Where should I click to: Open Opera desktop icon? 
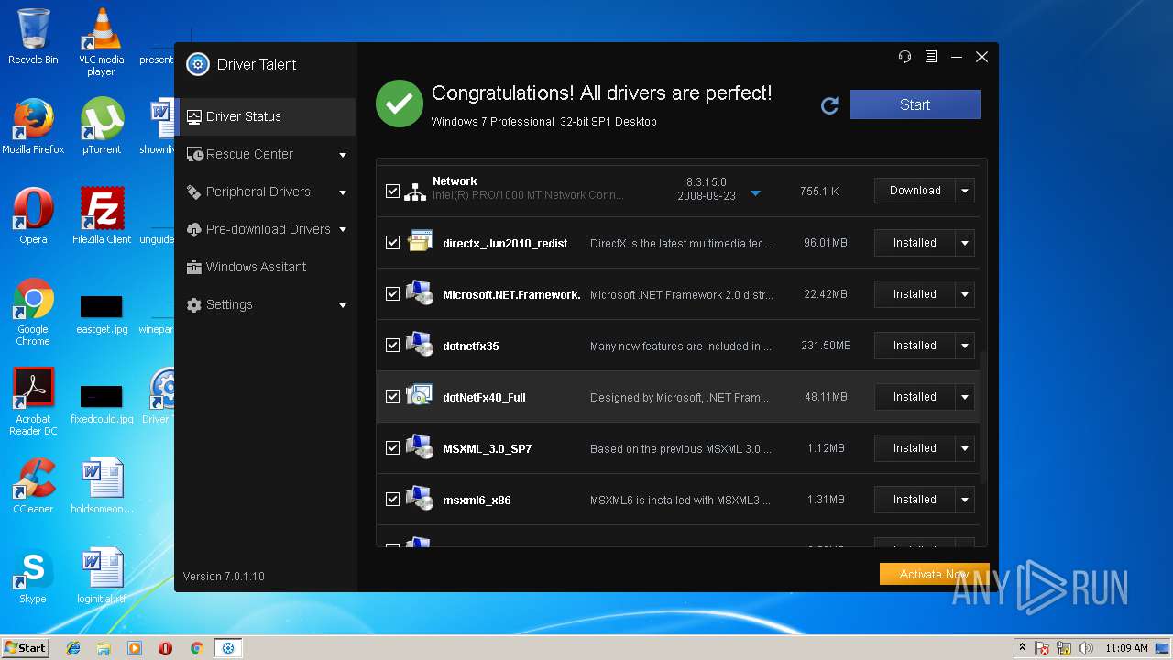[x=33, y=216]
